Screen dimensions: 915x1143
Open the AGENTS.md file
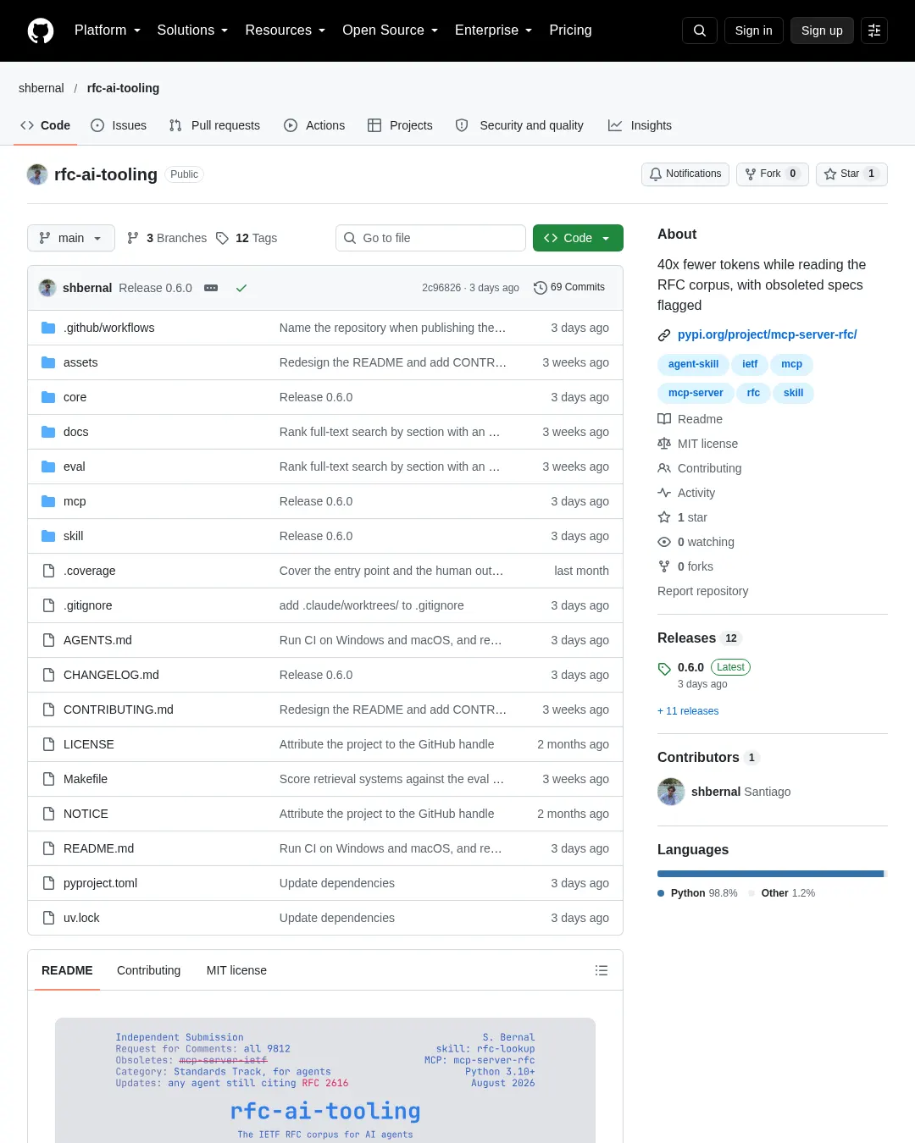click(97, 640)
